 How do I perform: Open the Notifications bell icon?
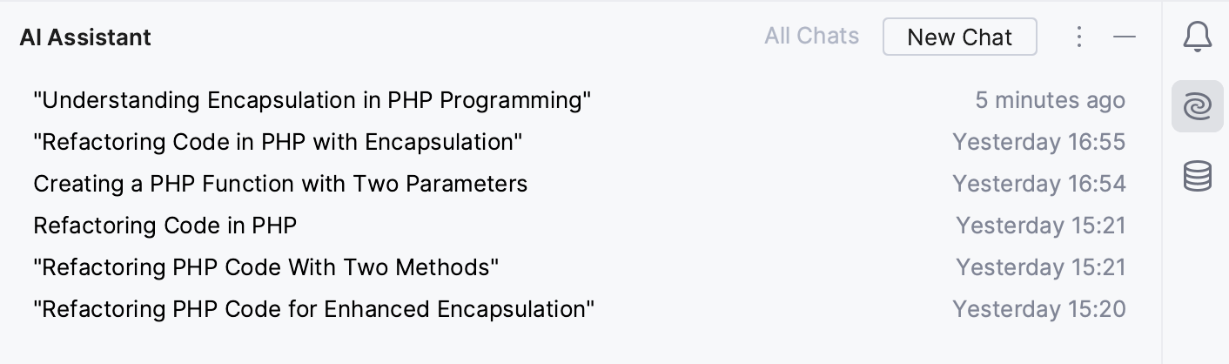(x=1198, y=37)
